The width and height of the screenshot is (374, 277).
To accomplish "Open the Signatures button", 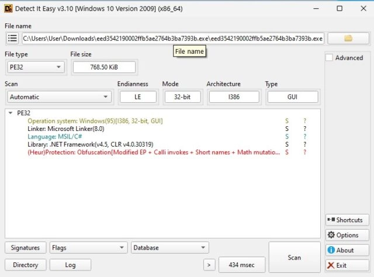I will point(25,248).
